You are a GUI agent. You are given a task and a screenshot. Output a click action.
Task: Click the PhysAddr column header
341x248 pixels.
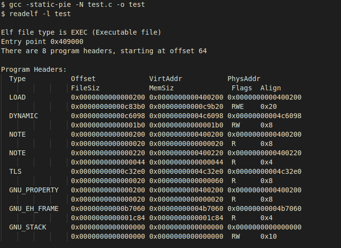(244, 79)
